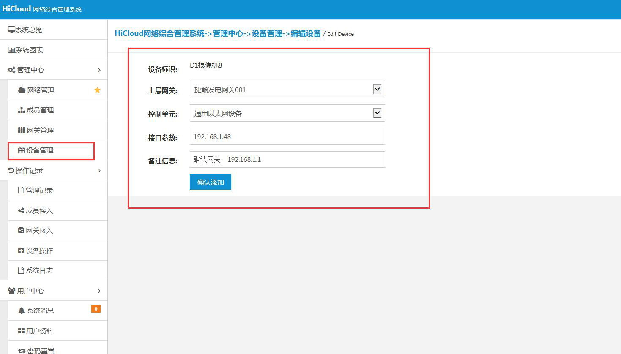
Task: Click the gear icon beside 管理中心
Action: (11, 70)
